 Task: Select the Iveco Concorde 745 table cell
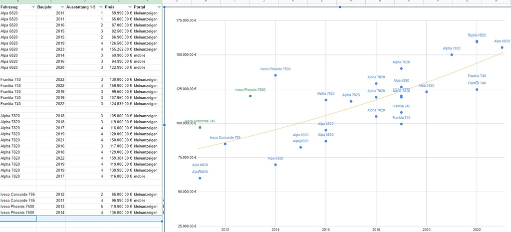[18, 201]
